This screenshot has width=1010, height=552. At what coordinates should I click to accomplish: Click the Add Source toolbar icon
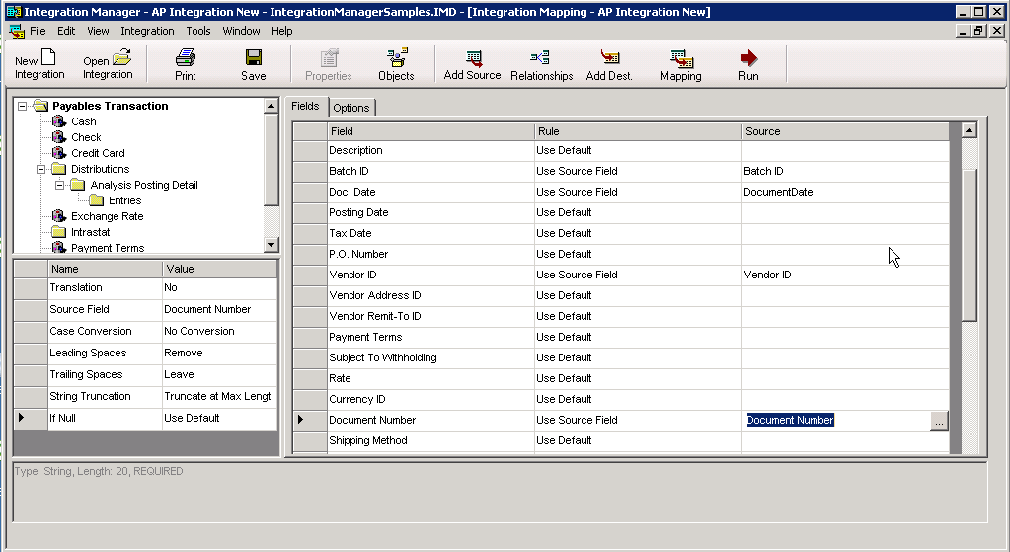472,64
